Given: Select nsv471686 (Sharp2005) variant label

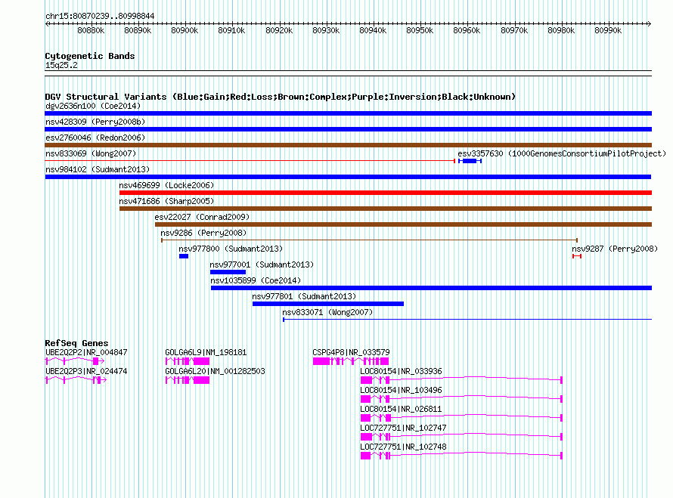Looking at the screenshot, I should [x=166, y=201].
